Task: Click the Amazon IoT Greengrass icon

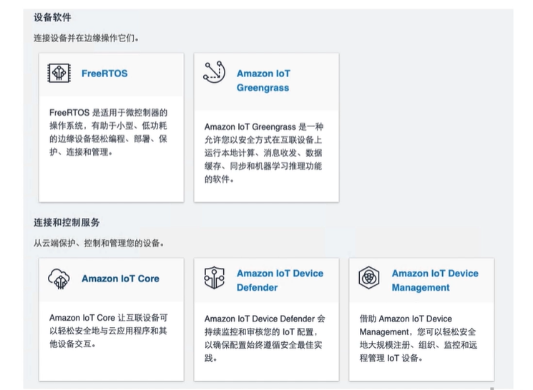Action: (x=214, y=72)
